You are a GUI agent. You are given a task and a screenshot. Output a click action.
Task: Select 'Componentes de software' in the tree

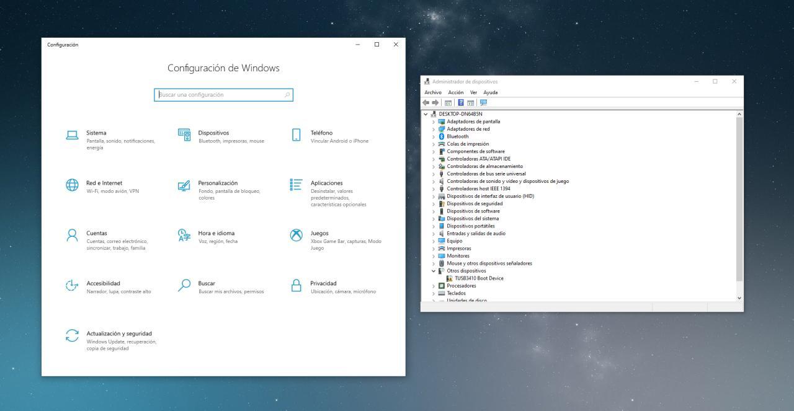click(476, 151)
